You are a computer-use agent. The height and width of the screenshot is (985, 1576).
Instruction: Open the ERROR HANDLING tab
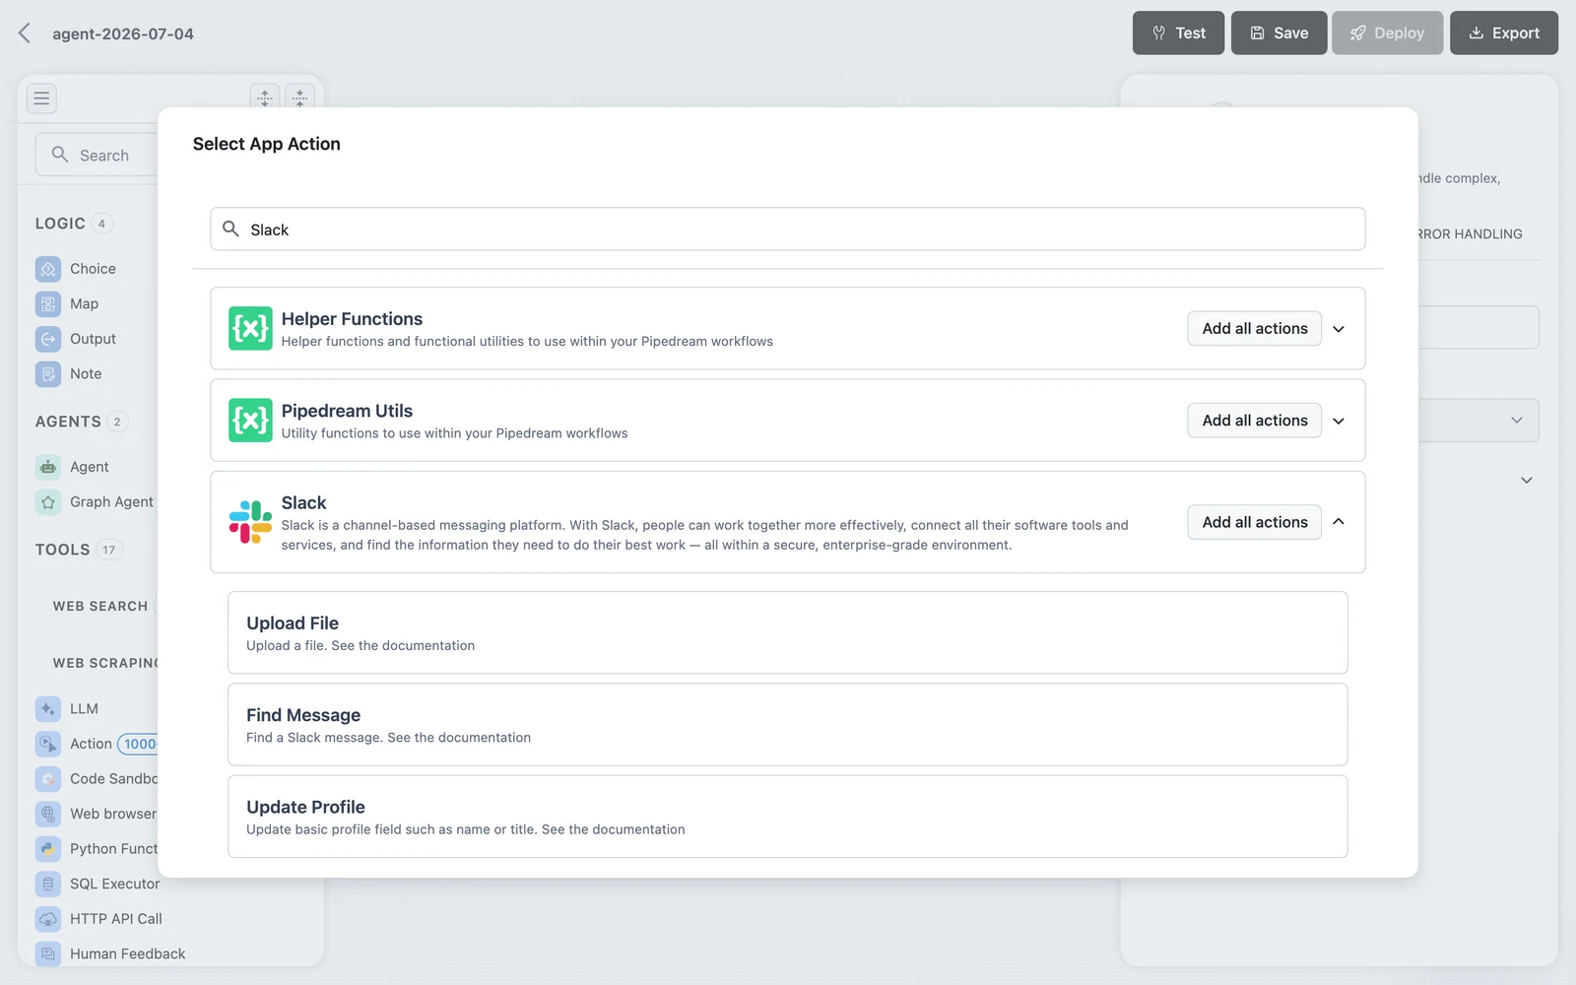tap(1470, 234)
